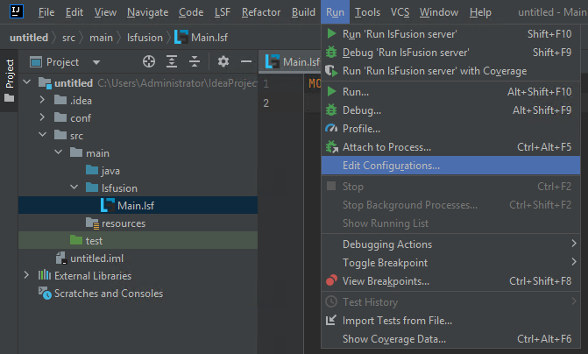Image resolution: width=588 pixels, height=354 pixels.
Task: Open the Project view dropdown
Action: [96, 62]
